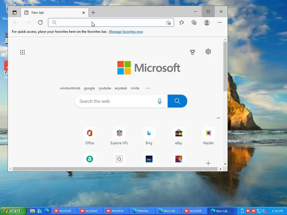
Task: Open the Disney+ quick link tile
Action: click(149, 159)
